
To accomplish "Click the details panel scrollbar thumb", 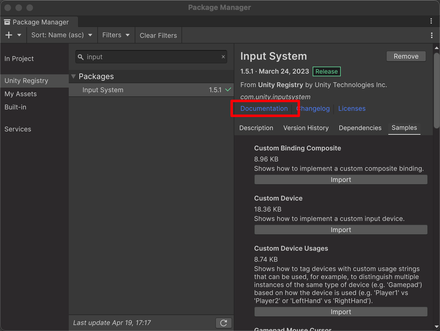I will coord(437,91).
